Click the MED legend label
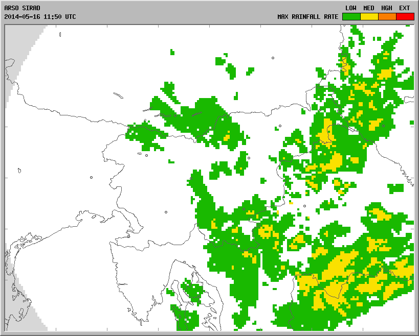 point(369,8)
